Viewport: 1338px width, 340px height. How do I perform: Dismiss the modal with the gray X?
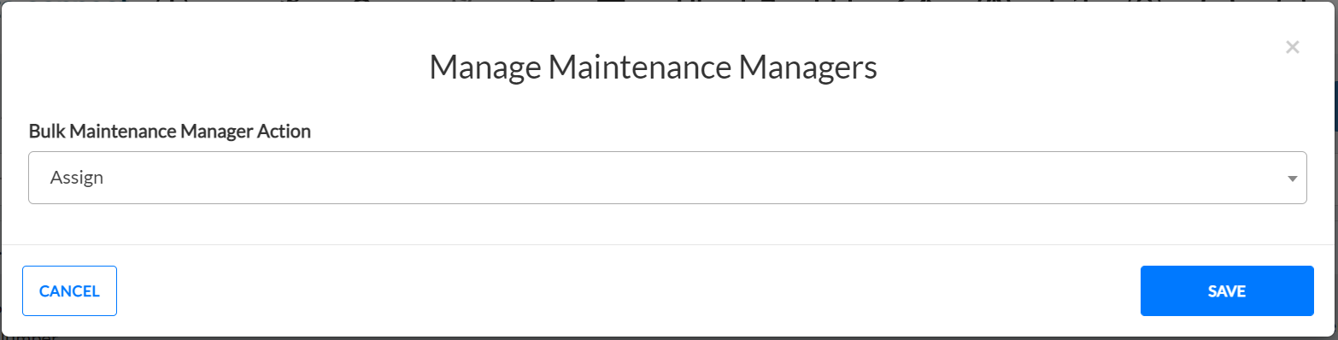1292,47
